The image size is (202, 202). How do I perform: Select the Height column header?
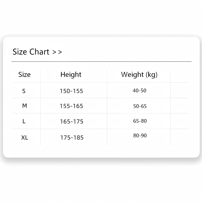[71, 74]
